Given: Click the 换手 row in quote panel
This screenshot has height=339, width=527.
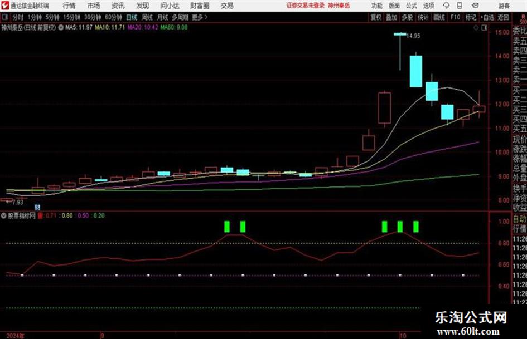Looking at the screenshot, I should click(x=520, y=188).
